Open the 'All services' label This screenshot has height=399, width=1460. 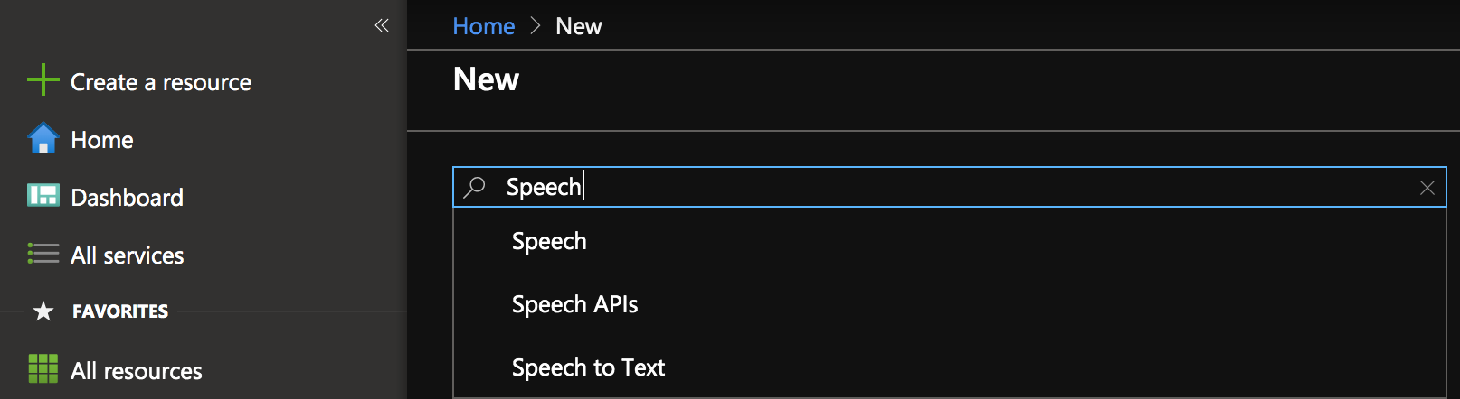(x=127, y=255)
